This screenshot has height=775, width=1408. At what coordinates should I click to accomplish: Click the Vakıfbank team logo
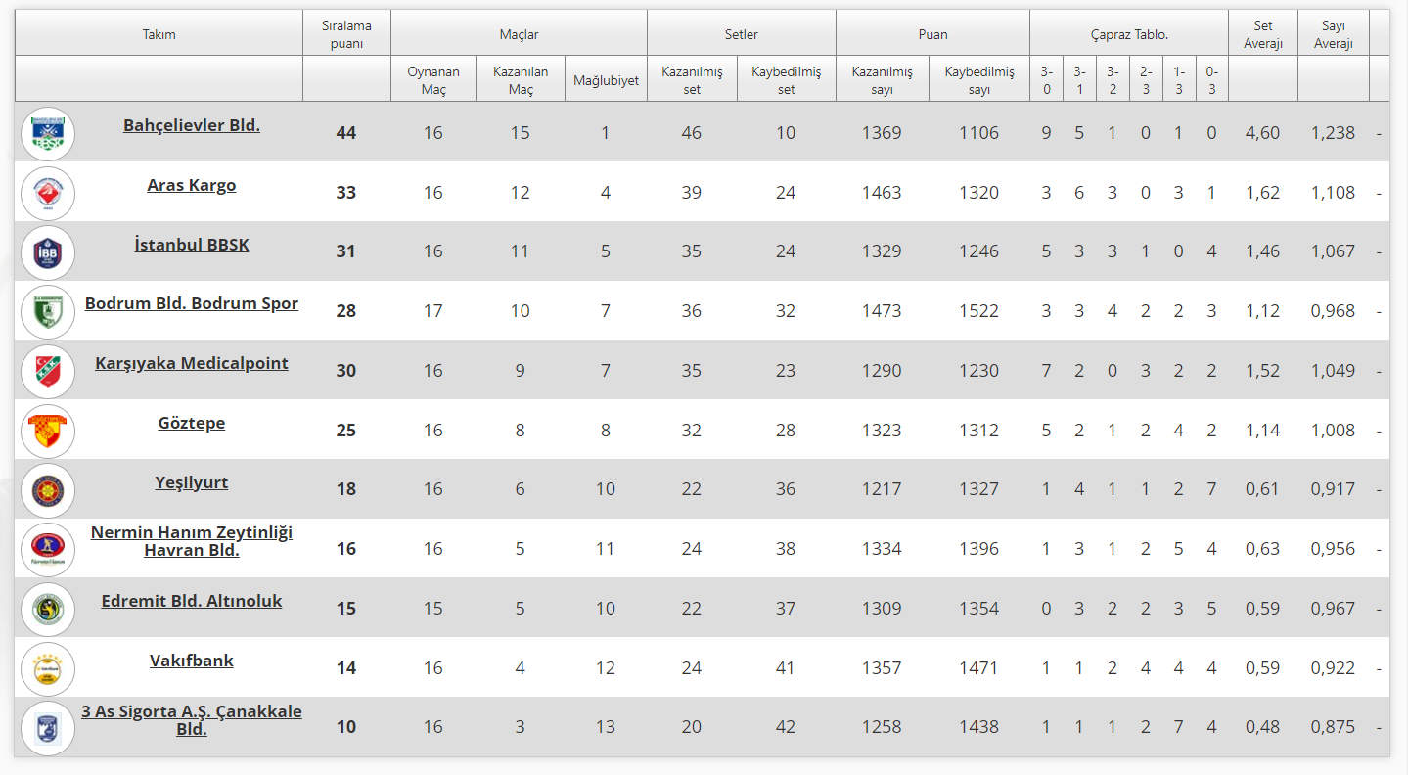48,669
